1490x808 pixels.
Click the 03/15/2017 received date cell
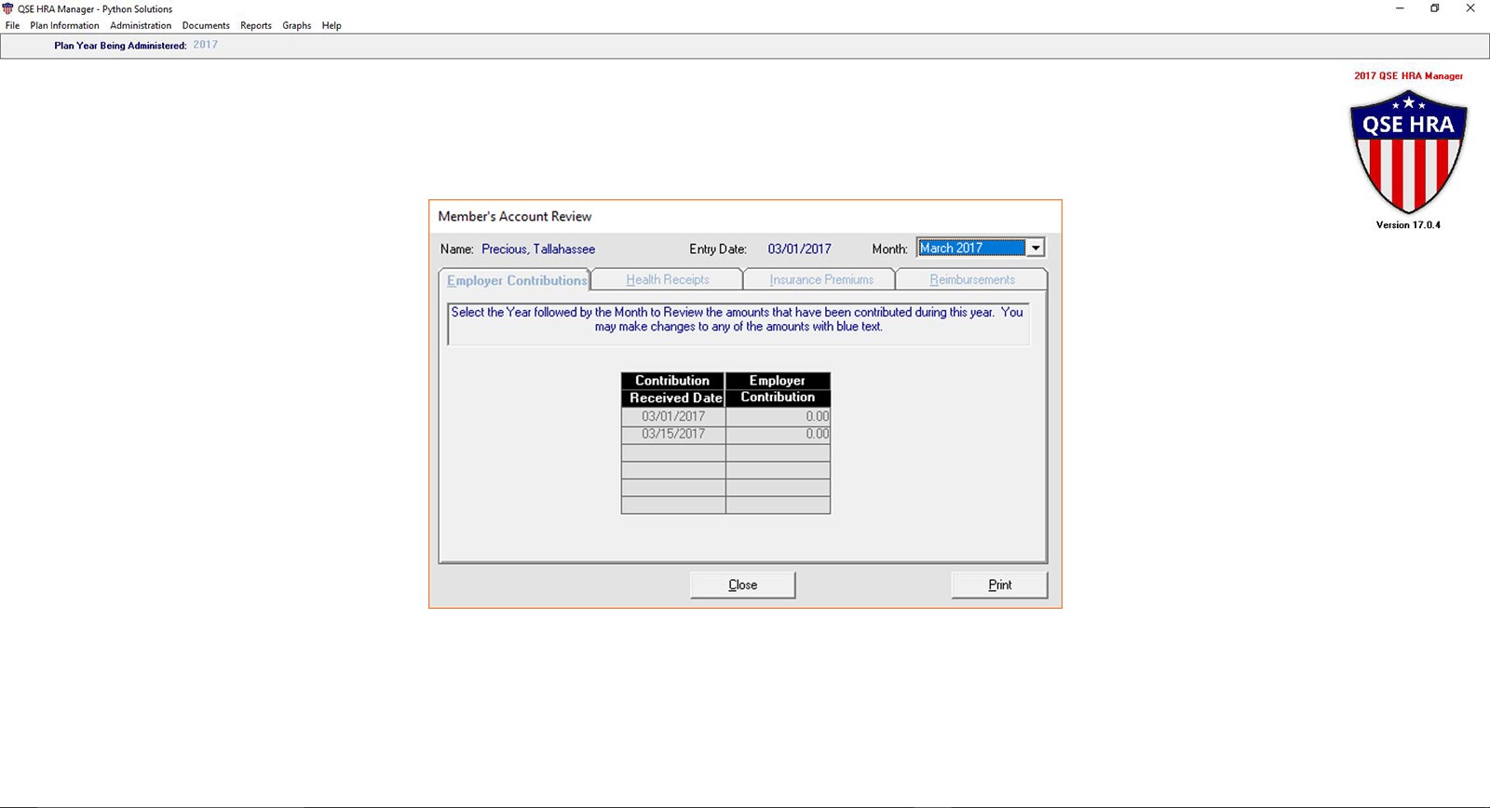point(673,434)
